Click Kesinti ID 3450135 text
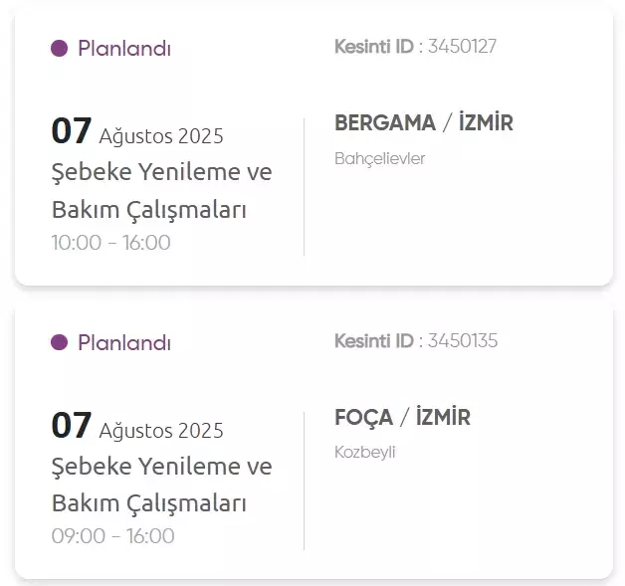This screenshot has height=586, width=625. point(416,341)
